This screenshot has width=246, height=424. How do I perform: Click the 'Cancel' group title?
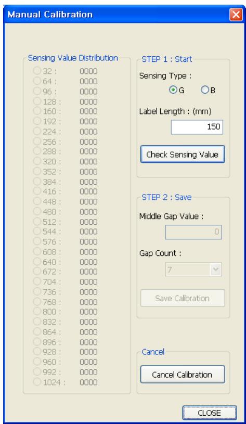coord(153,352)
